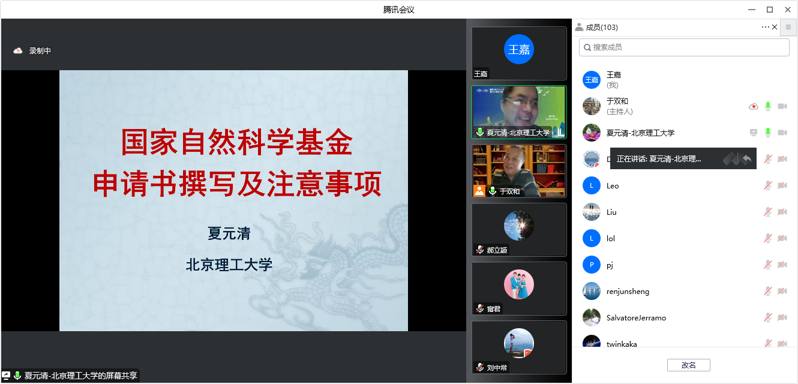Click the 改名 rename button
This screenshot has width=798, height=384.
point(688,365)
